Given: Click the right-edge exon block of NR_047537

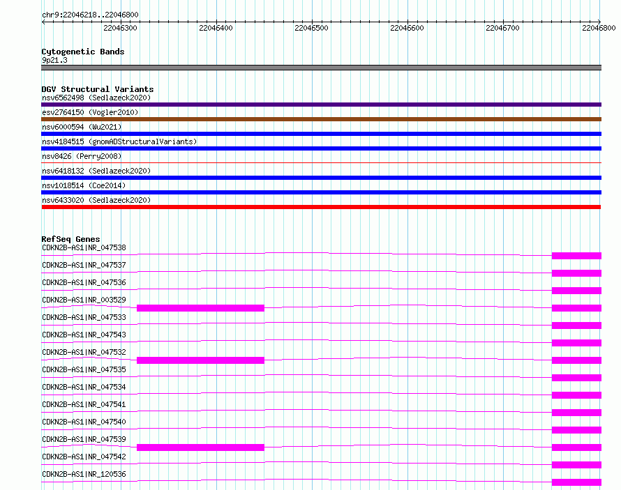Looking at the screenshot, I should click(x=576, y=273).
